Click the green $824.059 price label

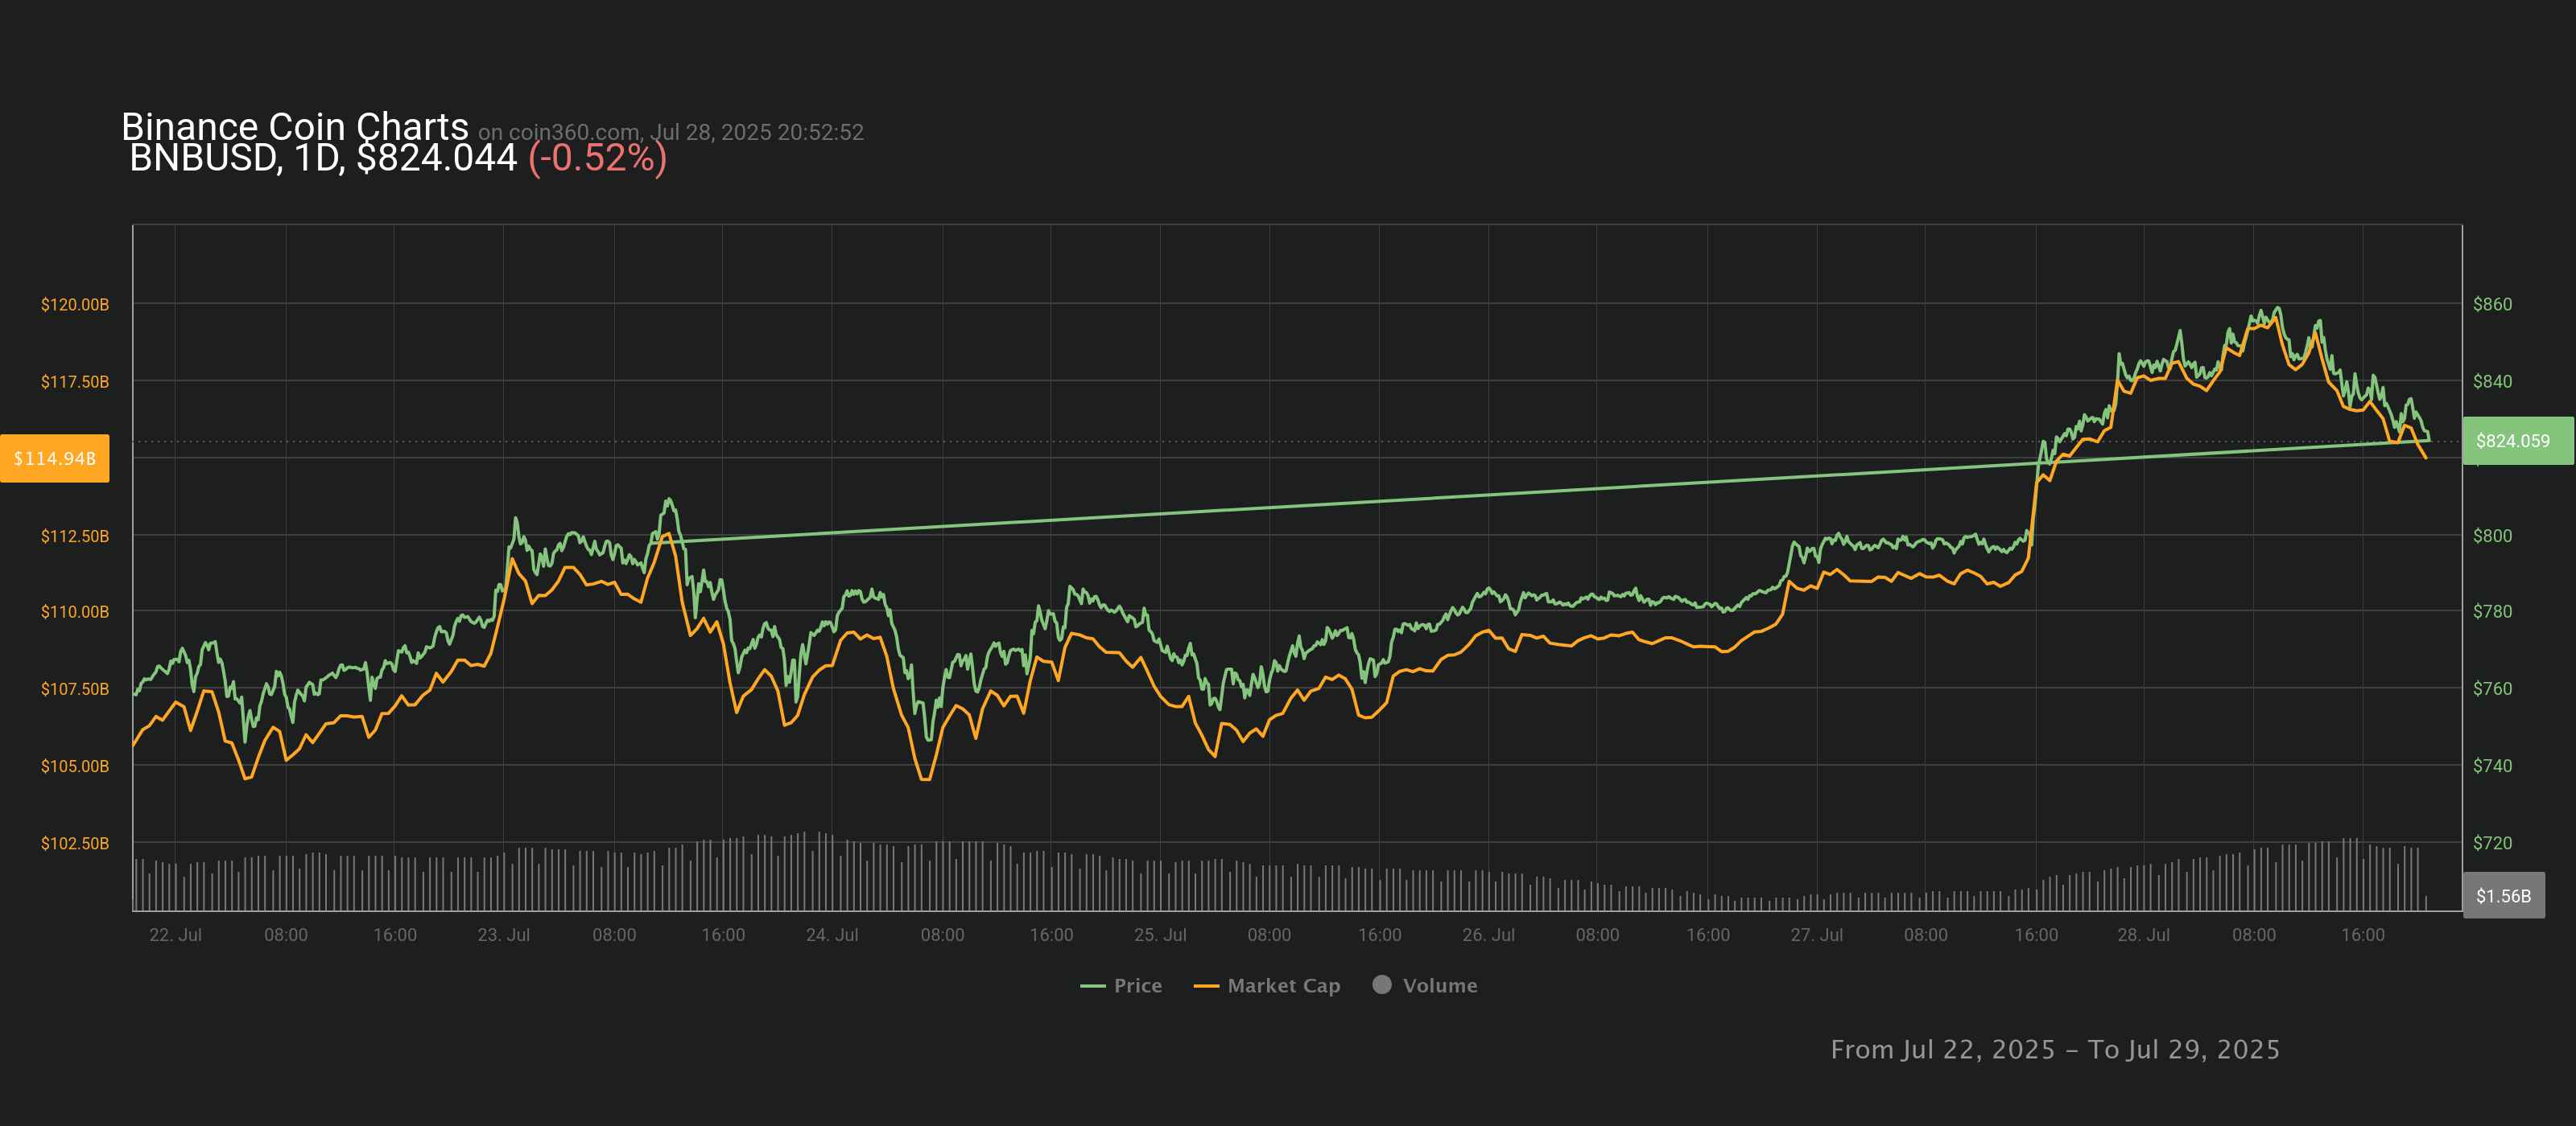click(x=2518, y=441)
